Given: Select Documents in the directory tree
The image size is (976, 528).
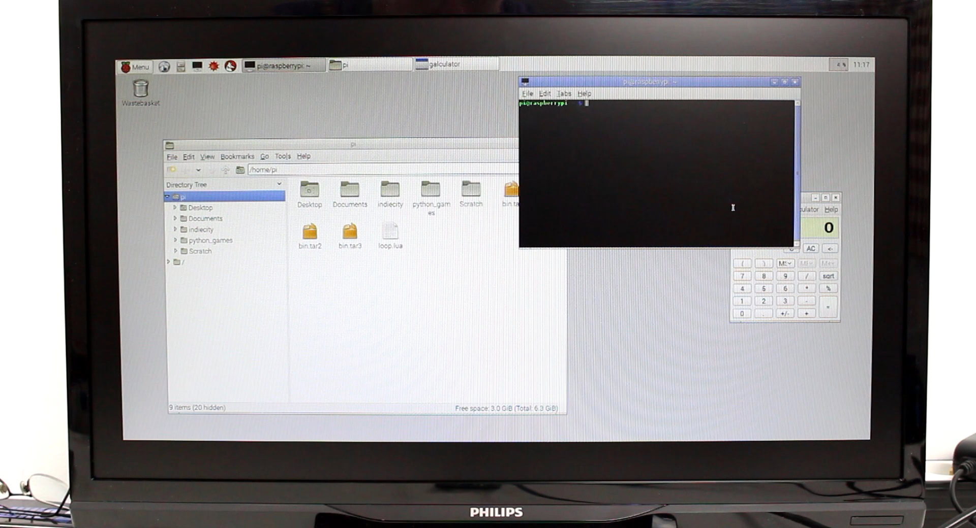Looking at the screenshot, I should (x=205, y=219).
